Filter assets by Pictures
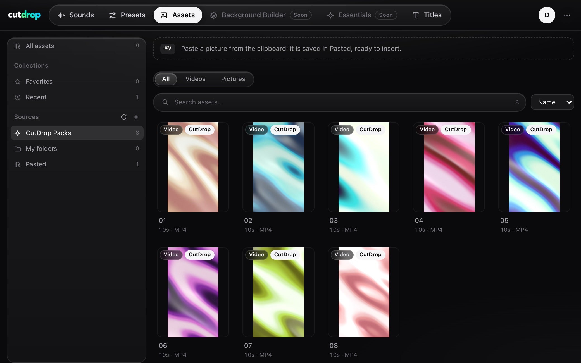 tap(233, 79)
